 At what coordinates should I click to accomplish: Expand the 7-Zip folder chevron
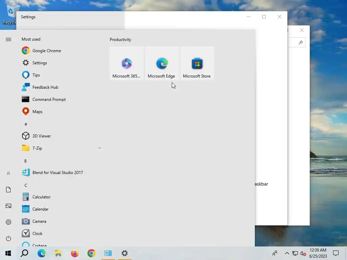coord(100,148)
